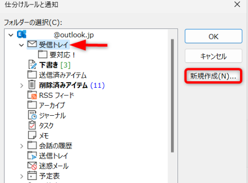This screenshot has width=248, height=183.
Task: Click the ジャーナル clock notebook icon
Action: click(x=32, y=115)
